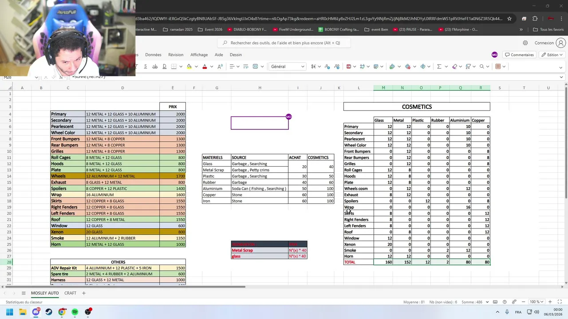Click the Connexion sign-in link

544,43
